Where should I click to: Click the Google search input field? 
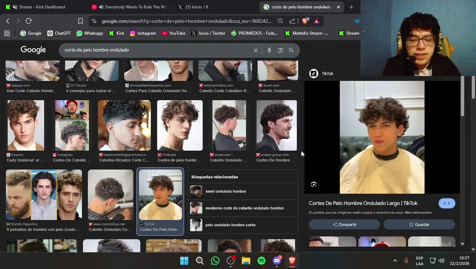pyautogui.click(x=157, y=50)
